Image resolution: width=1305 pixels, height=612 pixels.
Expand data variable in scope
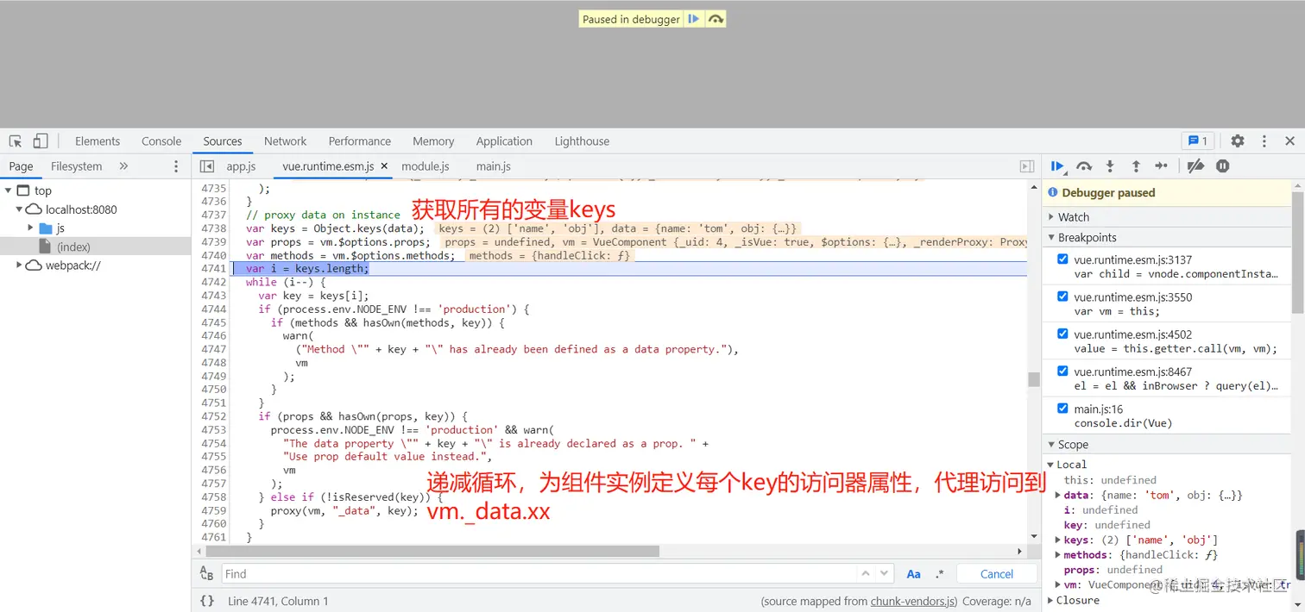tap(1058, 495)
